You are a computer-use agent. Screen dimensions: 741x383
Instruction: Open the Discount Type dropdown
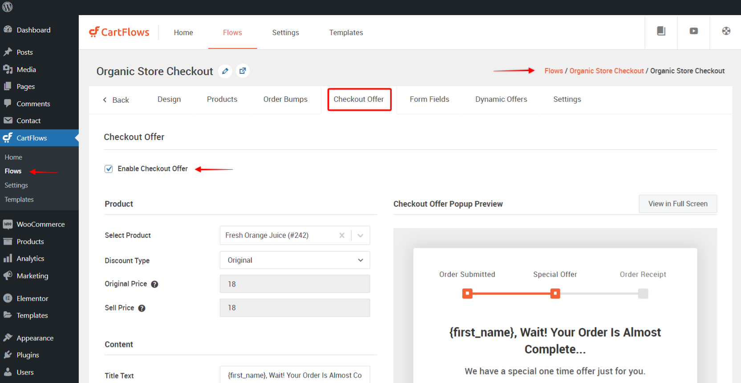(295, 260)
